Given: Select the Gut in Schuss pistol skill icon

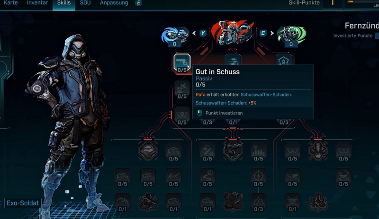Looking at the screenshot, I should click(x=182, y=63).
